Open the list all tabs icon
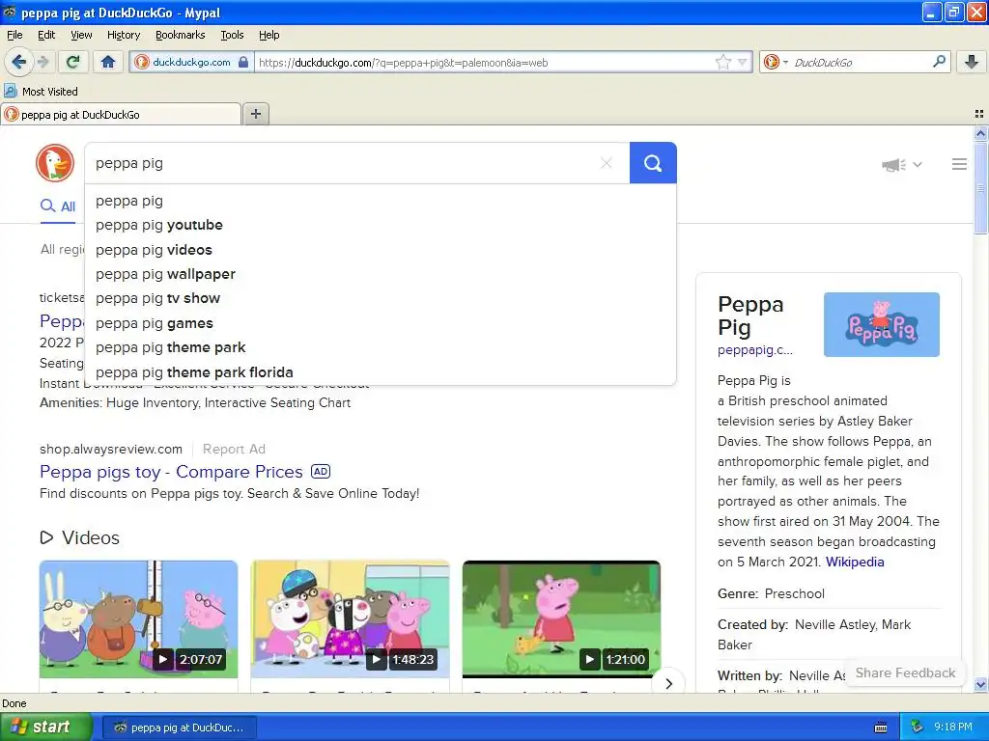989x741 pixels. click(979, 114)
